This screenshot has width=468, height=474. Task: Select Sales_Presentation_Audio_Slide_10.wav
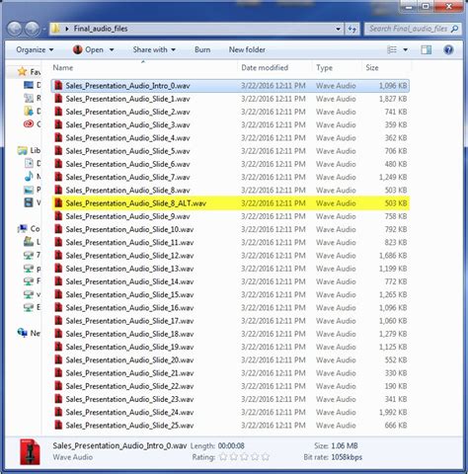(x=230, y=229)
